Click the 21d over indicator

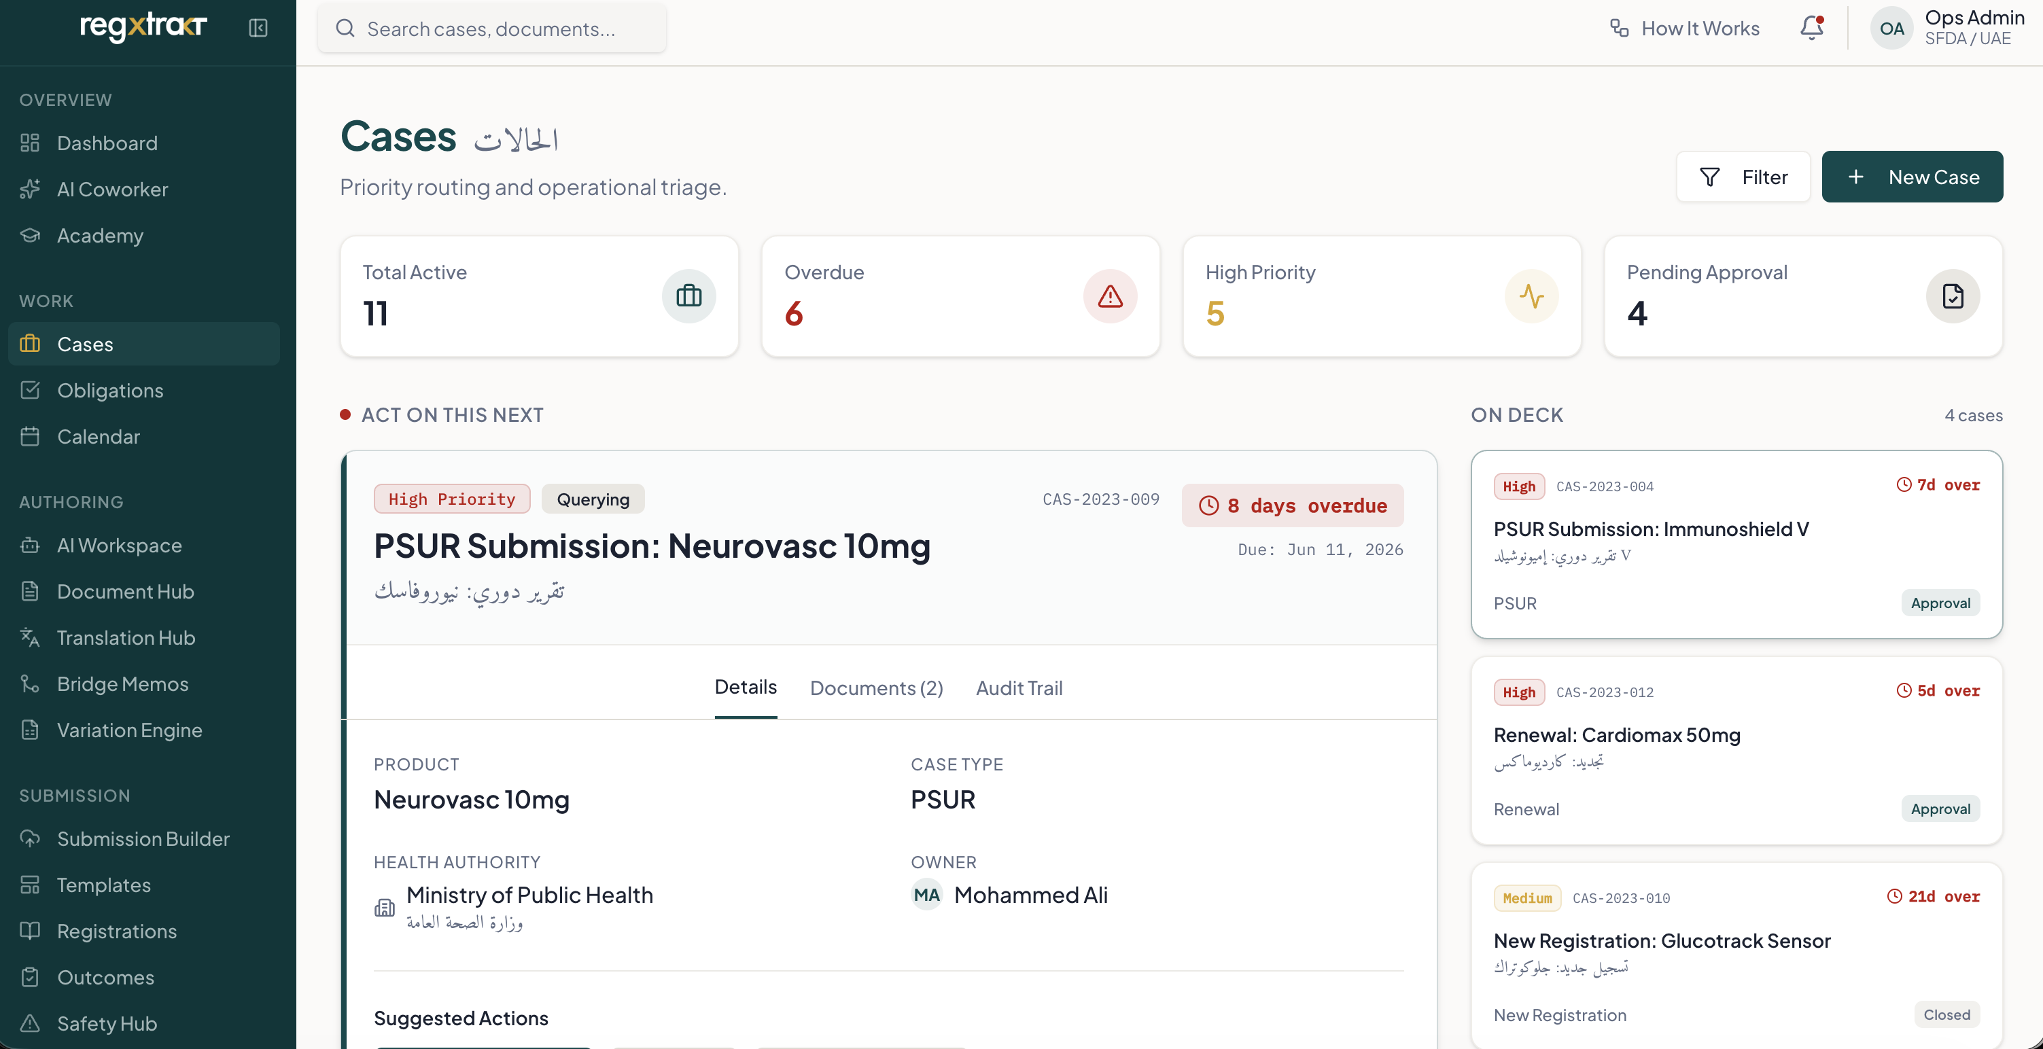coord(1934,896)
